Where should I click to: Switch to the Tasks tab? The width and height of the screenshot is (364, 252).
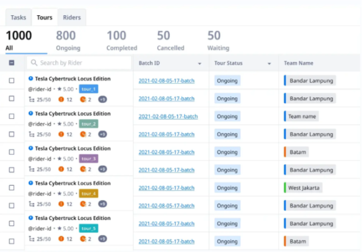click(18, 18)
